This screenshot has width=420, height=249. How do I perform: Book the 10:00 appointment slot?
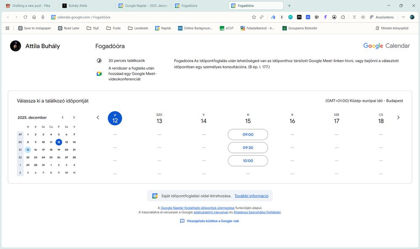248,161
